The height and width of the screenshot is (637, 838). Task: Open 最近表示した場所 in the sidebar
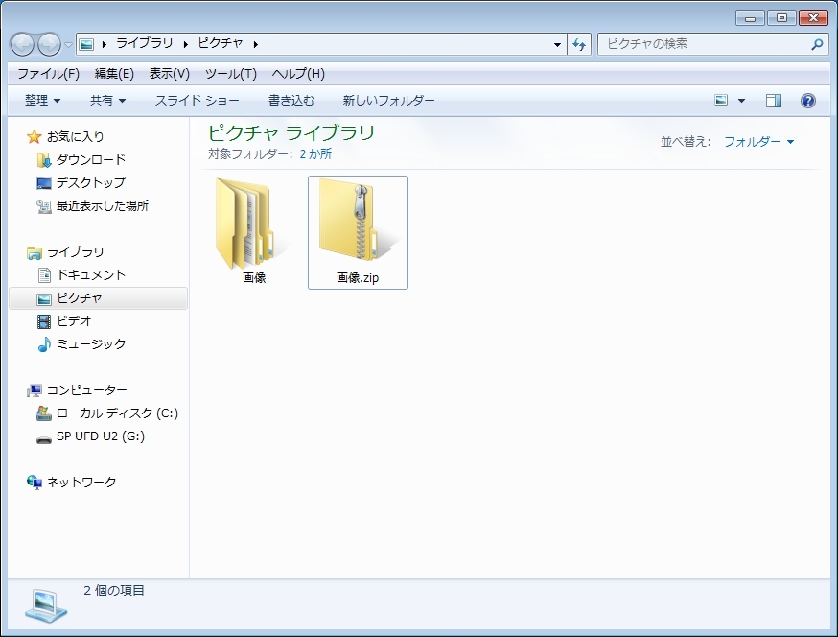103,205
